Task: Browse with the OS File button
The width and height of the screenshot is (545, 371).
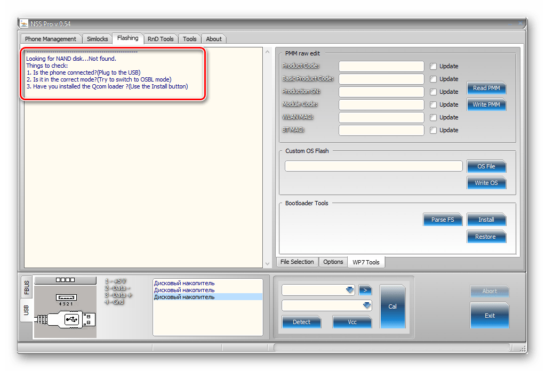Action: (486, 166)
